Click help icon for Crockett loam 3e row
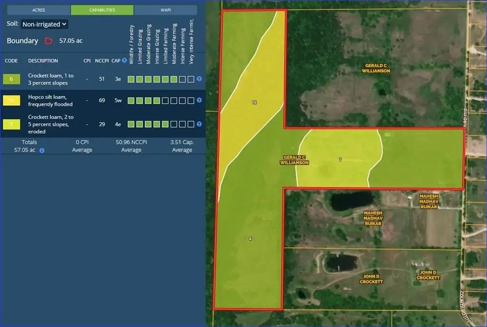This screenshot has height=327, width=487. coord(199,79)
